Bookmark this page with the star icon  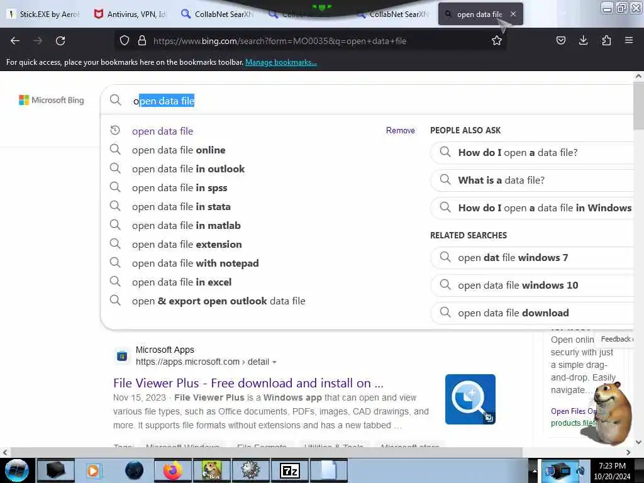click(x=497, y=41)
